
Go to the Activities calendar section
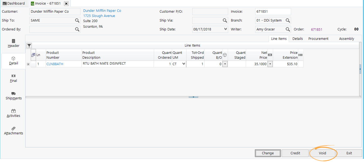coord(14,113)
